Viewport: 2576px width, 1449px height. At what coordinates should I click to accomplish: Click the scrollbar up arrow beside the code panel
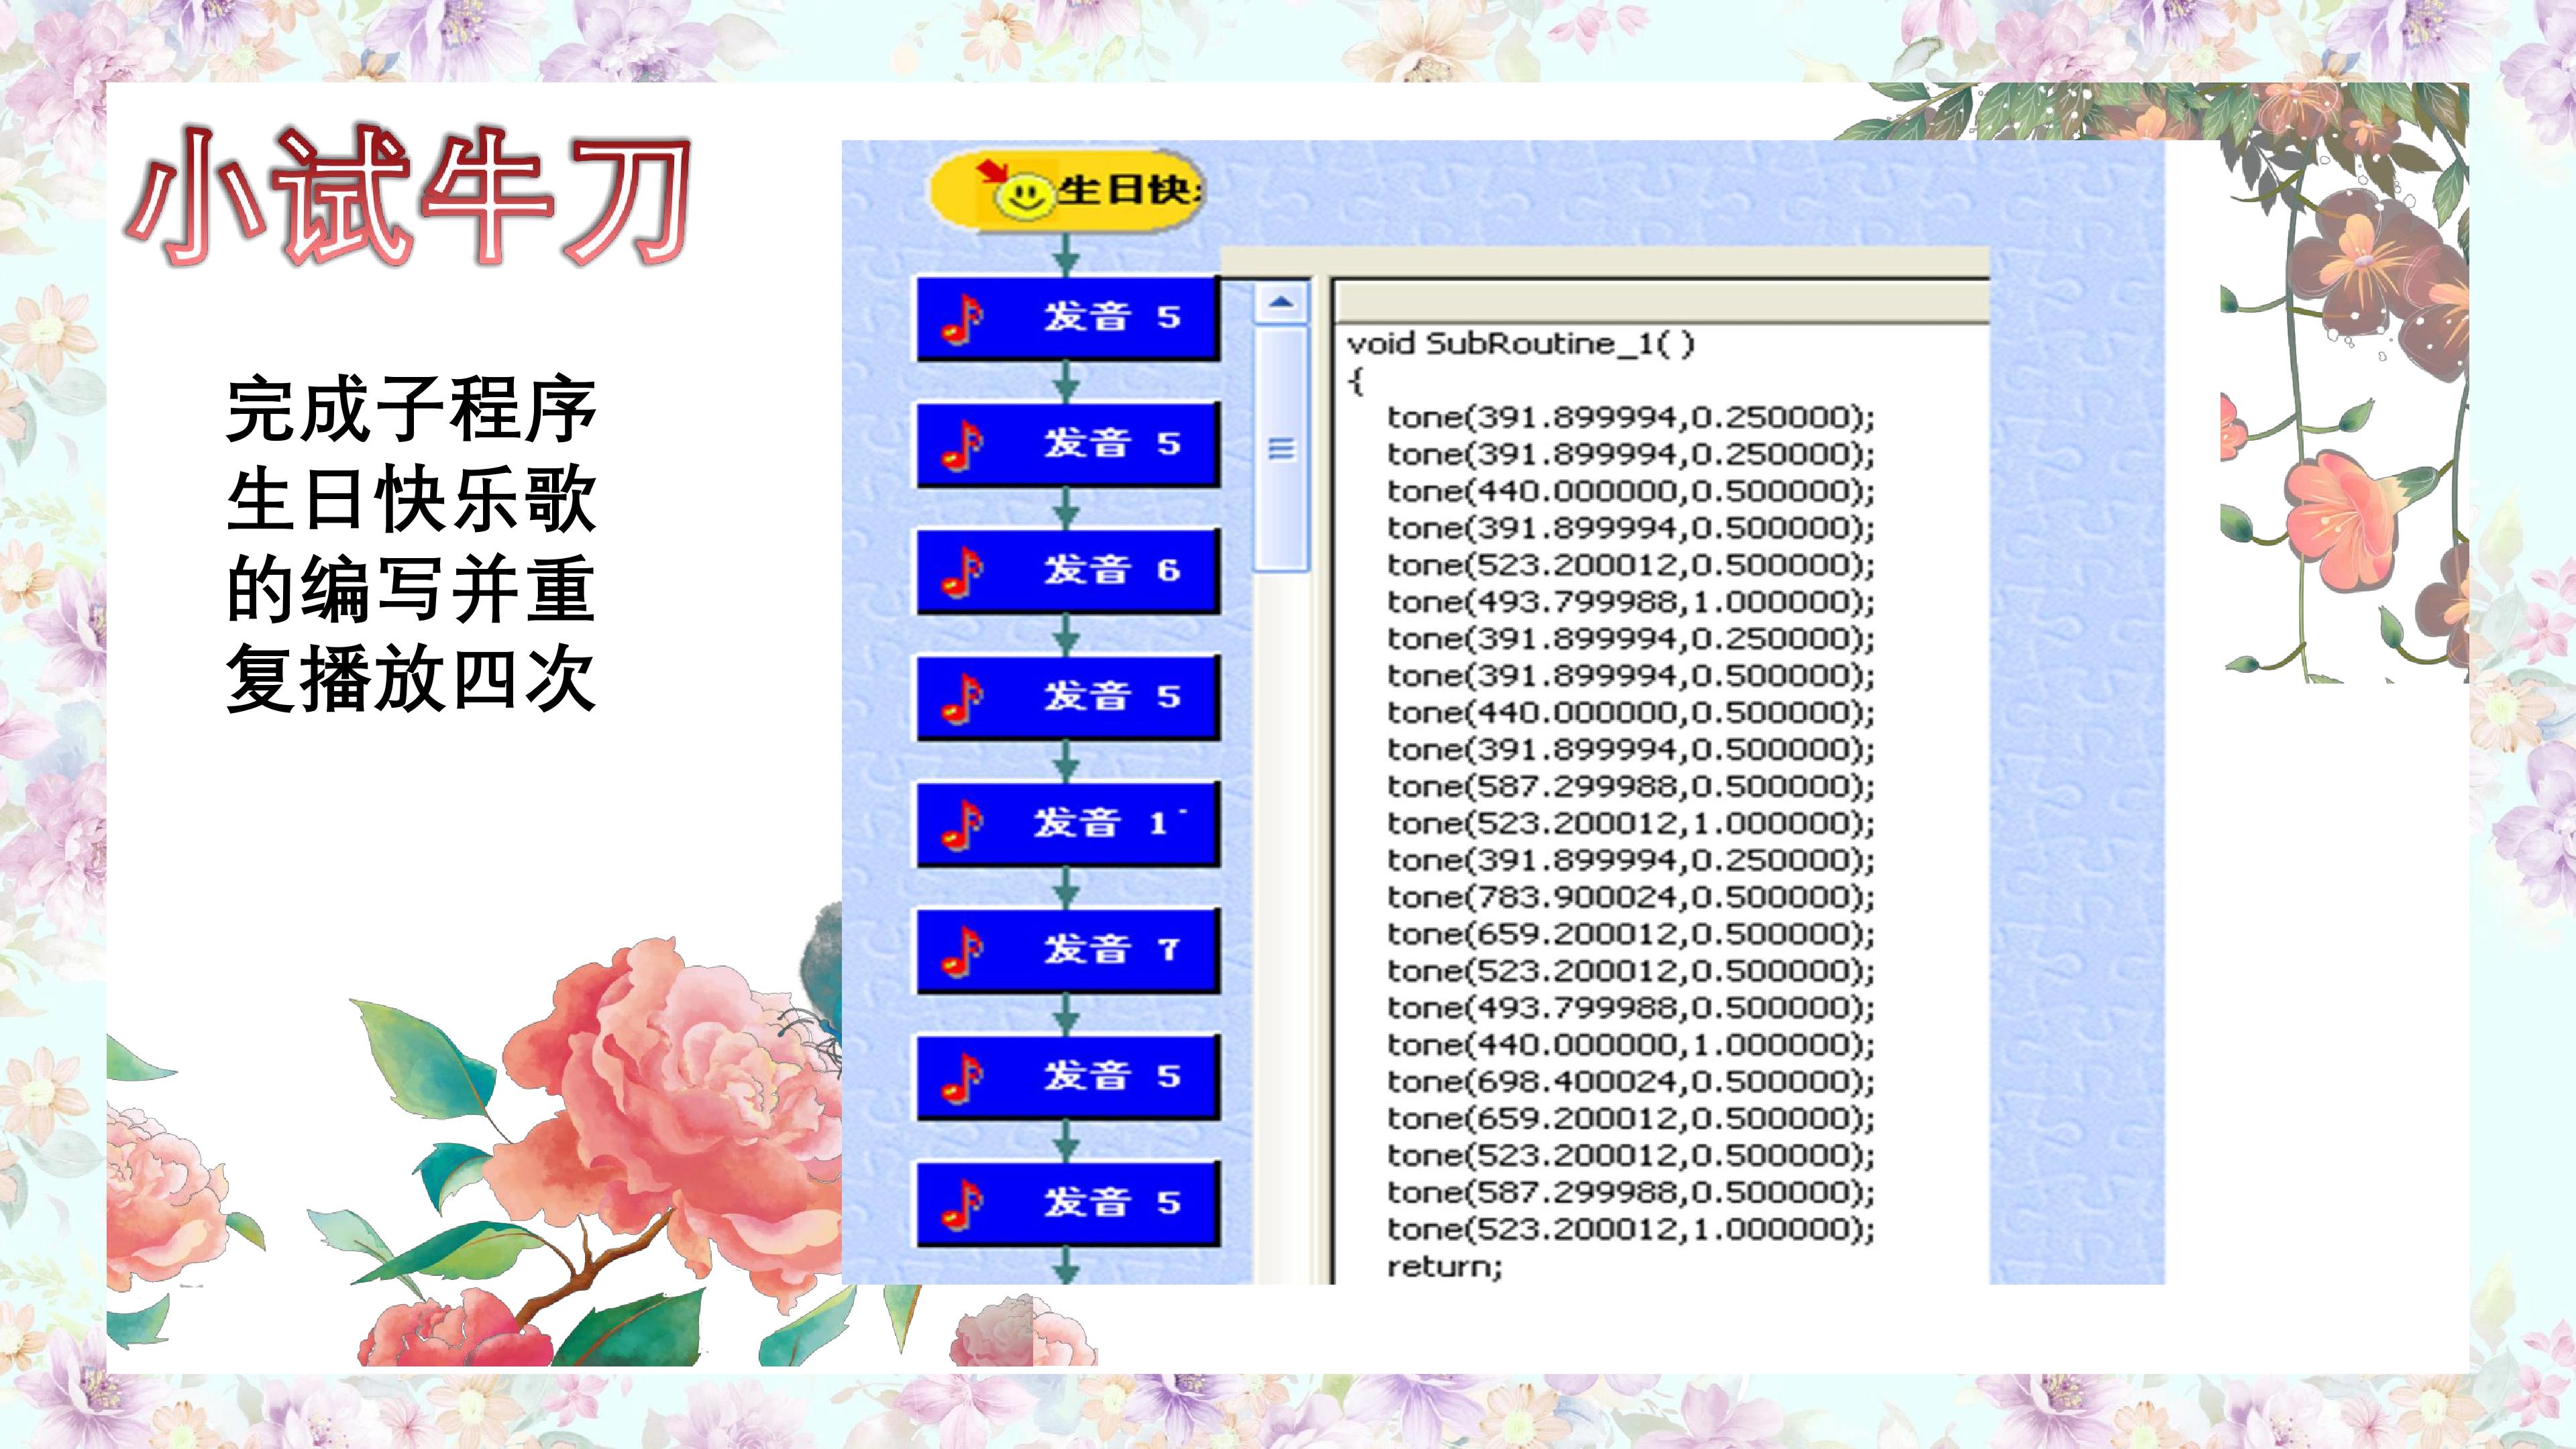pyautogui.click(x=1281, y=302)
